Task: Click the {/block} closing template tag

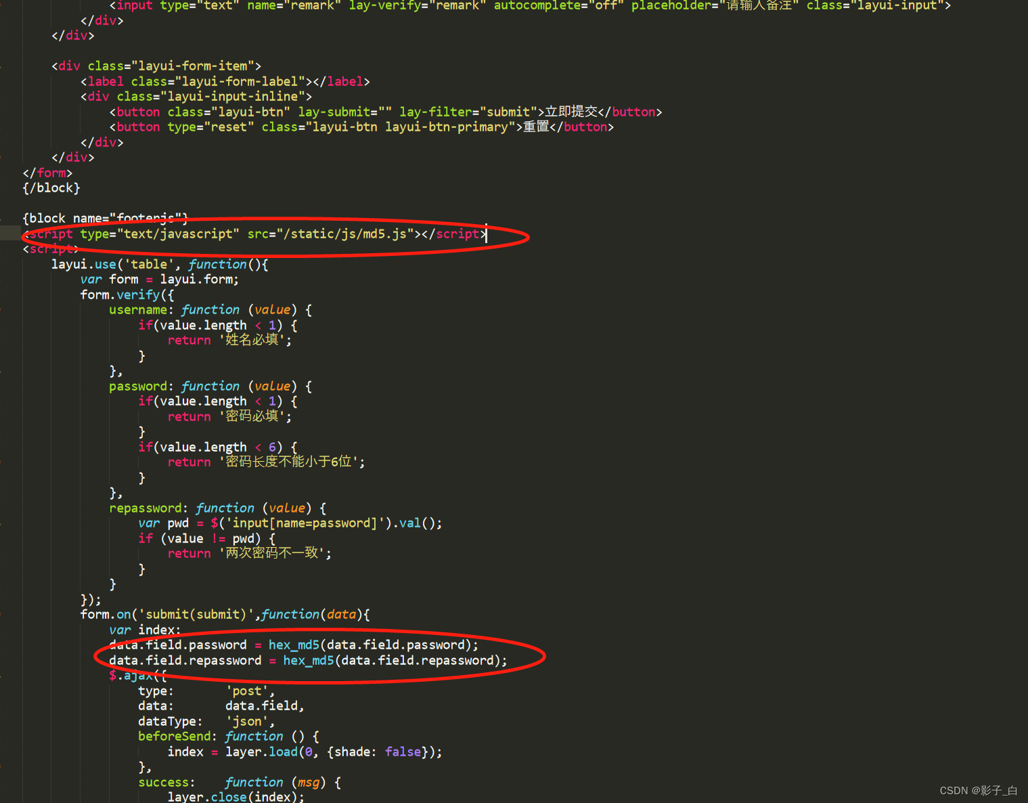Action: click(x=51, y=188)
